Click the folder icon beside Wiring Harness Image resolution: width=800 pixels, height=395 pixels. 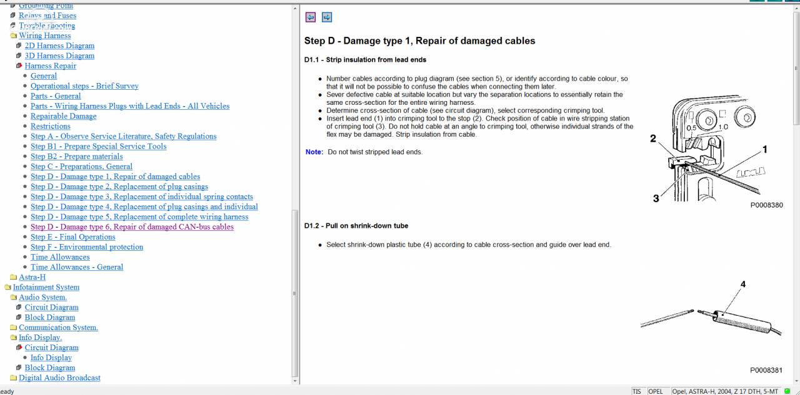click(13, 36)
